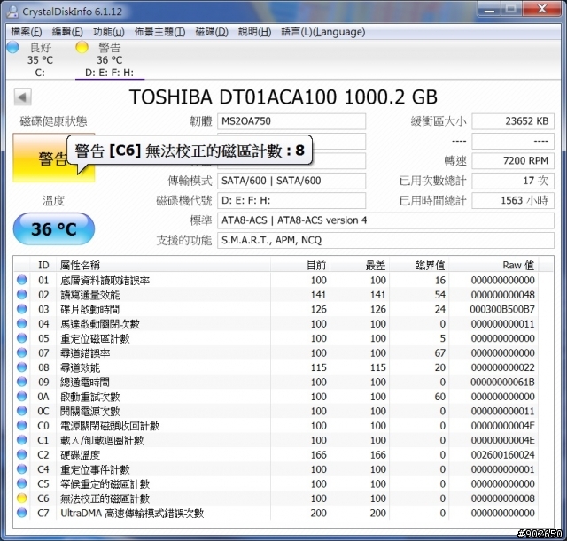Click raw value 000300B500B7

[x=502, y=309]
